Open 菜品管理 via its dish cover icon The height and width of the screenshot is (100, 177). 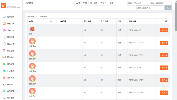point(4,64)
